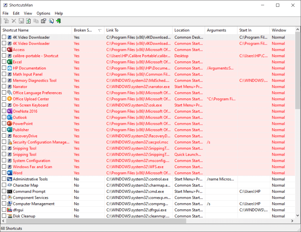Click the dfrgui defragmenter icon
This screenshot has width=301, height=232.
pyautogui.click(x=9, y=210)
